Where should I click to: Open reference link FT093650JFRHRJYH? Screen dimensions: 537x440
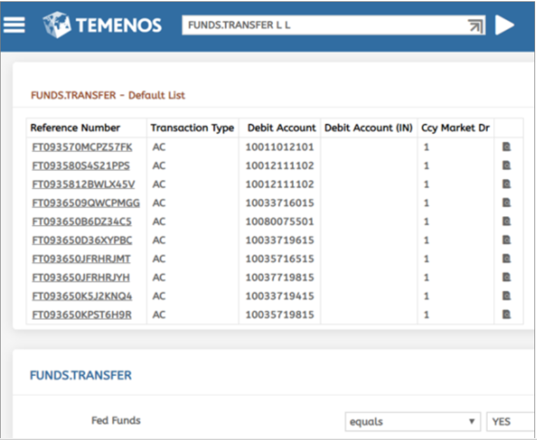point(81,278)
